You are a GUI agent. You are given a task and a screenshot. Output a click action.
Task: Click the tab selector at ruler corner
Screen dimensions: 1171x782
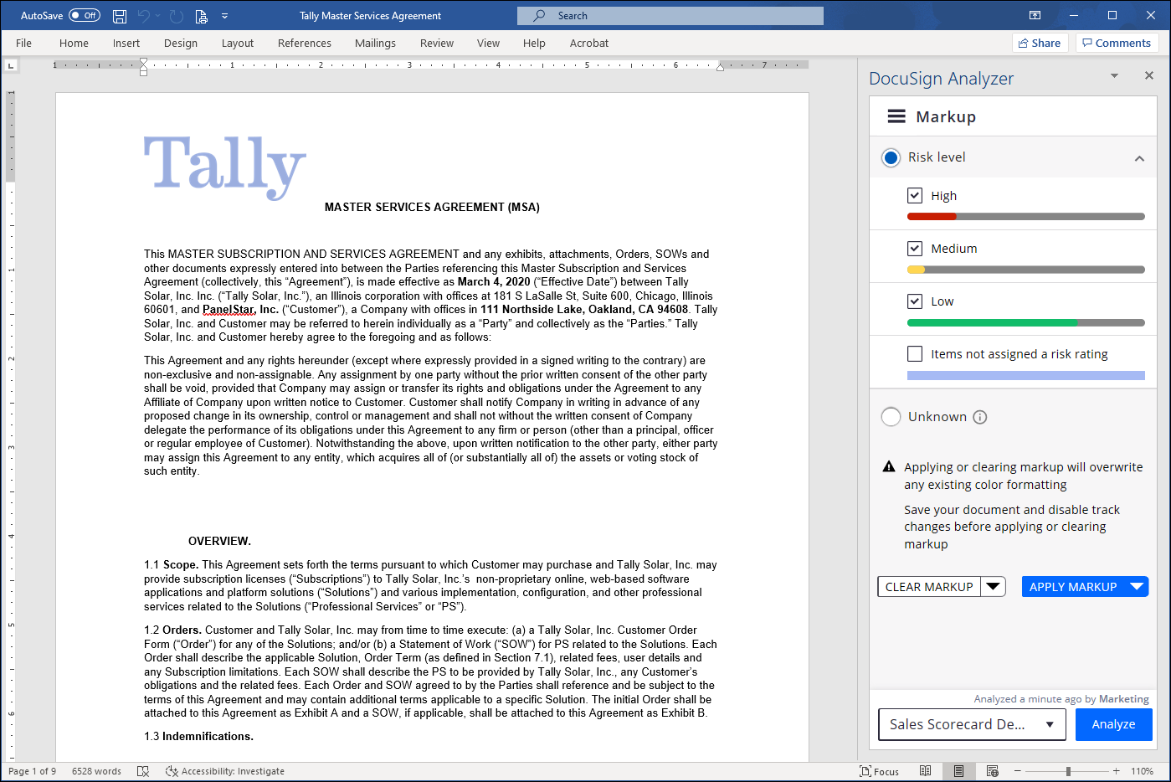tap(11, 65)
